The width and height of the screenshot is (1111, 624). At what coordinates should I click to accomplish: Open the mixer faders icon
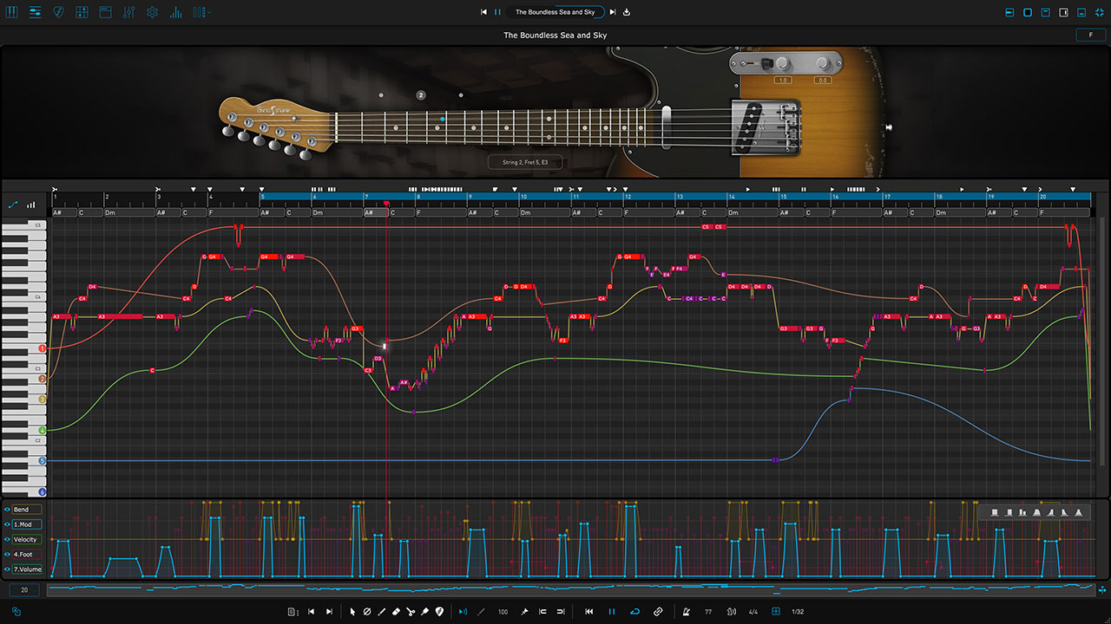[129, 12]
